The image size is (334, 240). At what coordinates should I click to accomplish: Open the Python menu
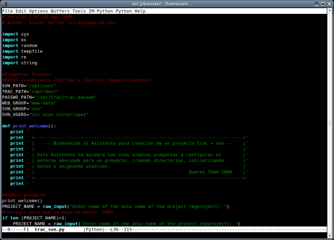pos(124,11)
